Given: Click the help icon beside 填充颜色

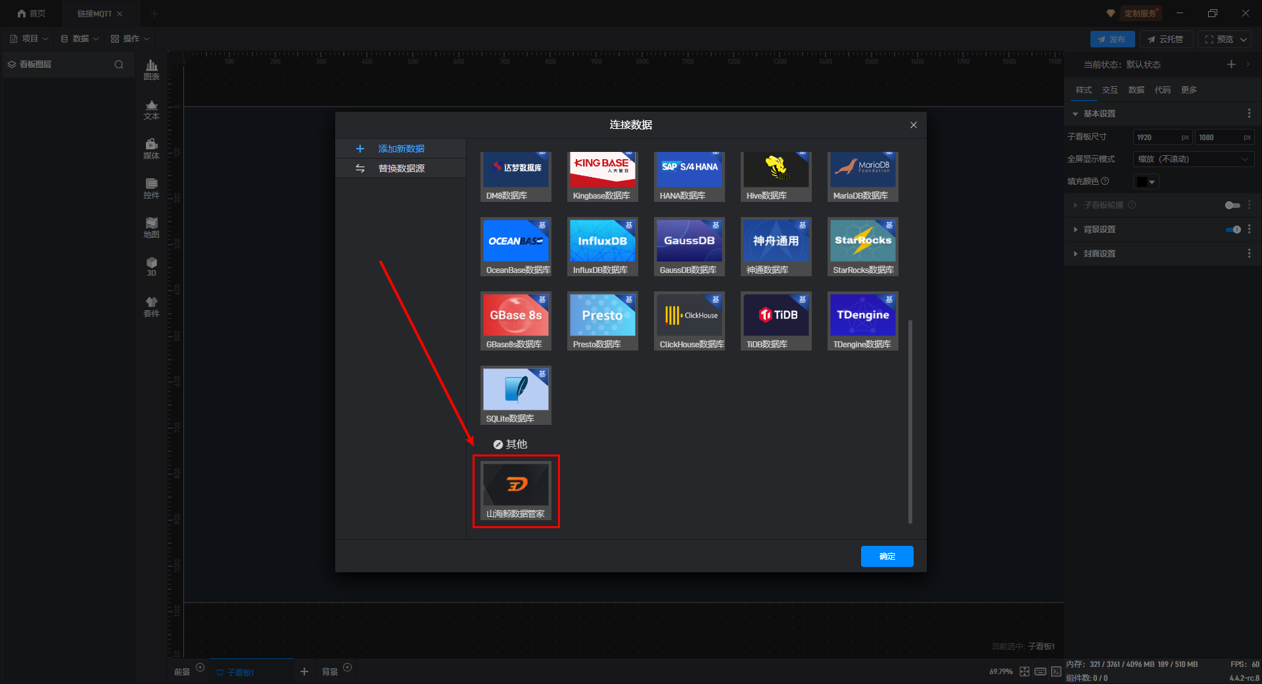Looking at the screenshot, I should [1105, 182].
